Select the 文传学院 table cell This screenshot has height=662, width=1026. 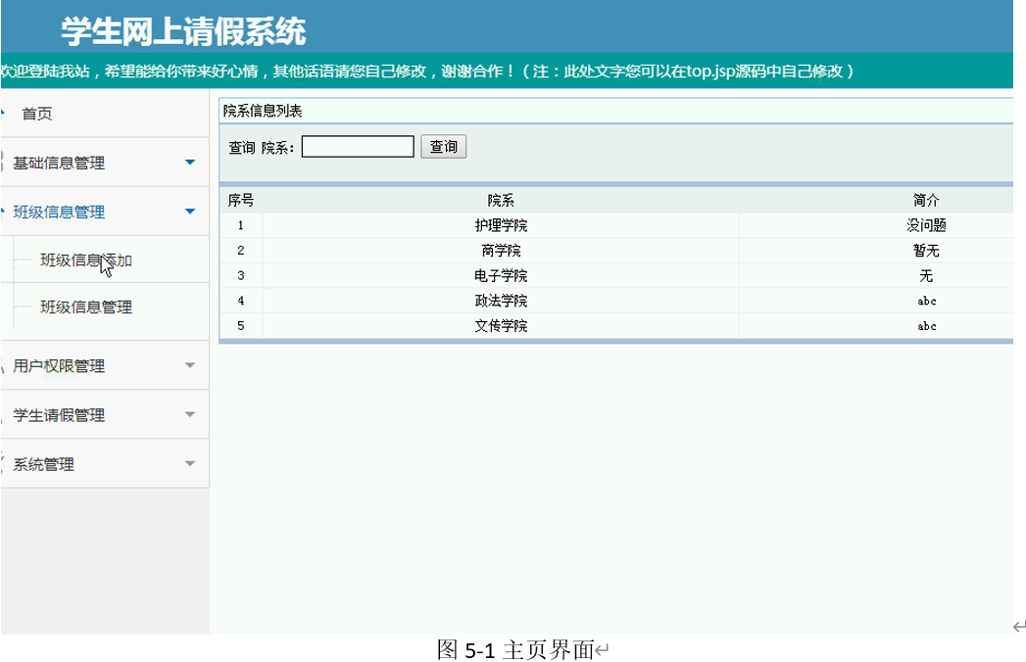pyautogui.click(x=501, y=326)
